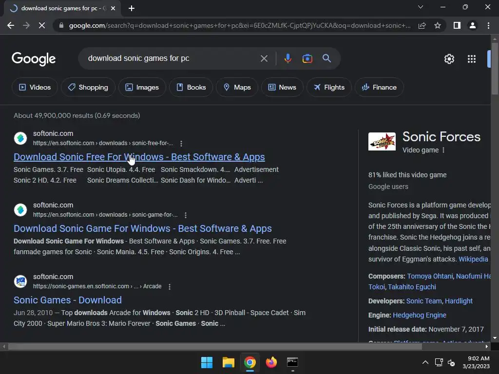Click into the Google search field

[x=172, y=58]
